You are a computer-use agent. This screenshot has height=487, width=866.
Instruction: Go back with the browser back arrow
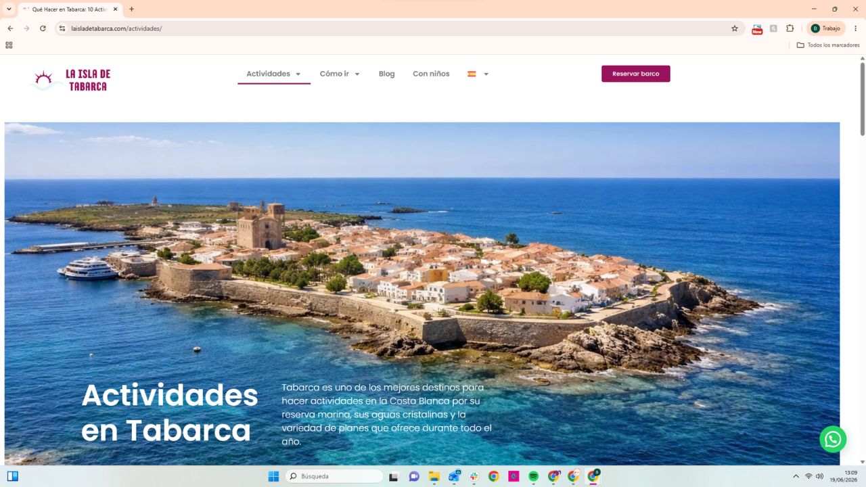pyautogui.click(x=10, y=28)
